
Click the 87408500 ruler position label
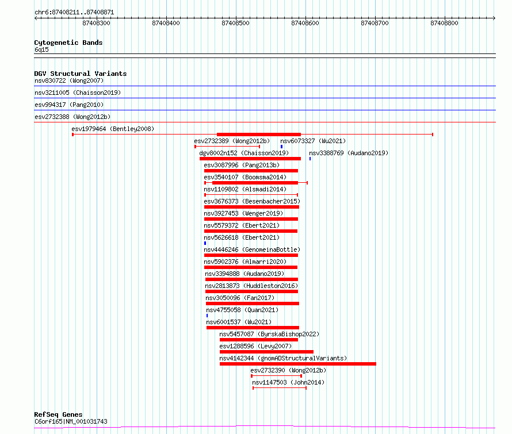click(x=235, y=23)
